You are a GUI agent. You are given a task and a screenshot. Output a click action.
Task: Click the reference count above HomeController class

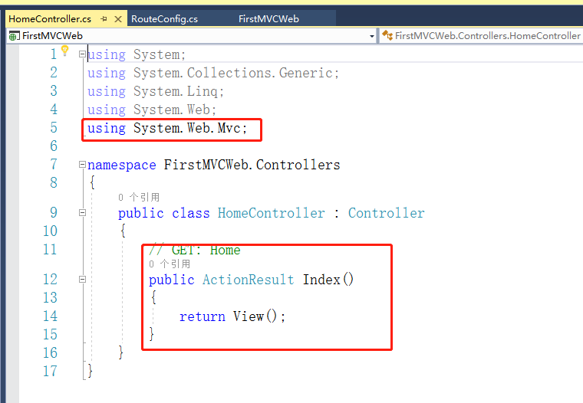click(x=139, y=197)
